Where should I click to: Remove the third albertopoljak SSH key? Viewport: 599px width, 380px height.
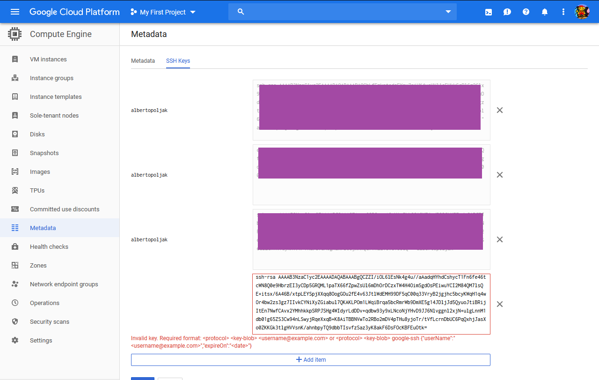pyautogui.click(x=500, y=239)
